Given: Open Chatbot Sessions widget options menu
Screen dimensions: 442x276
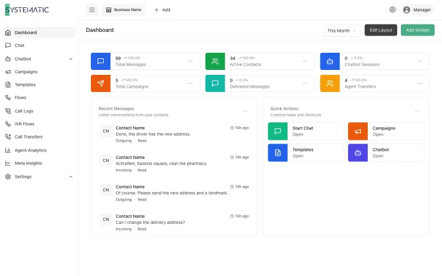Looking at the screenshot, I should tap(419, 61).
